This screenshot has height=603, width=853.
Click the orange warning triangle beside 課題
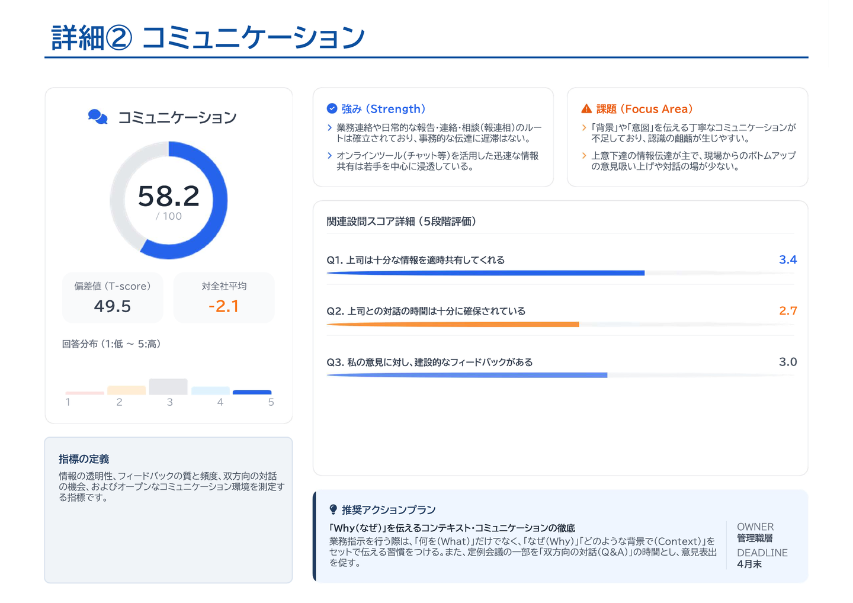tap(586, 108)
